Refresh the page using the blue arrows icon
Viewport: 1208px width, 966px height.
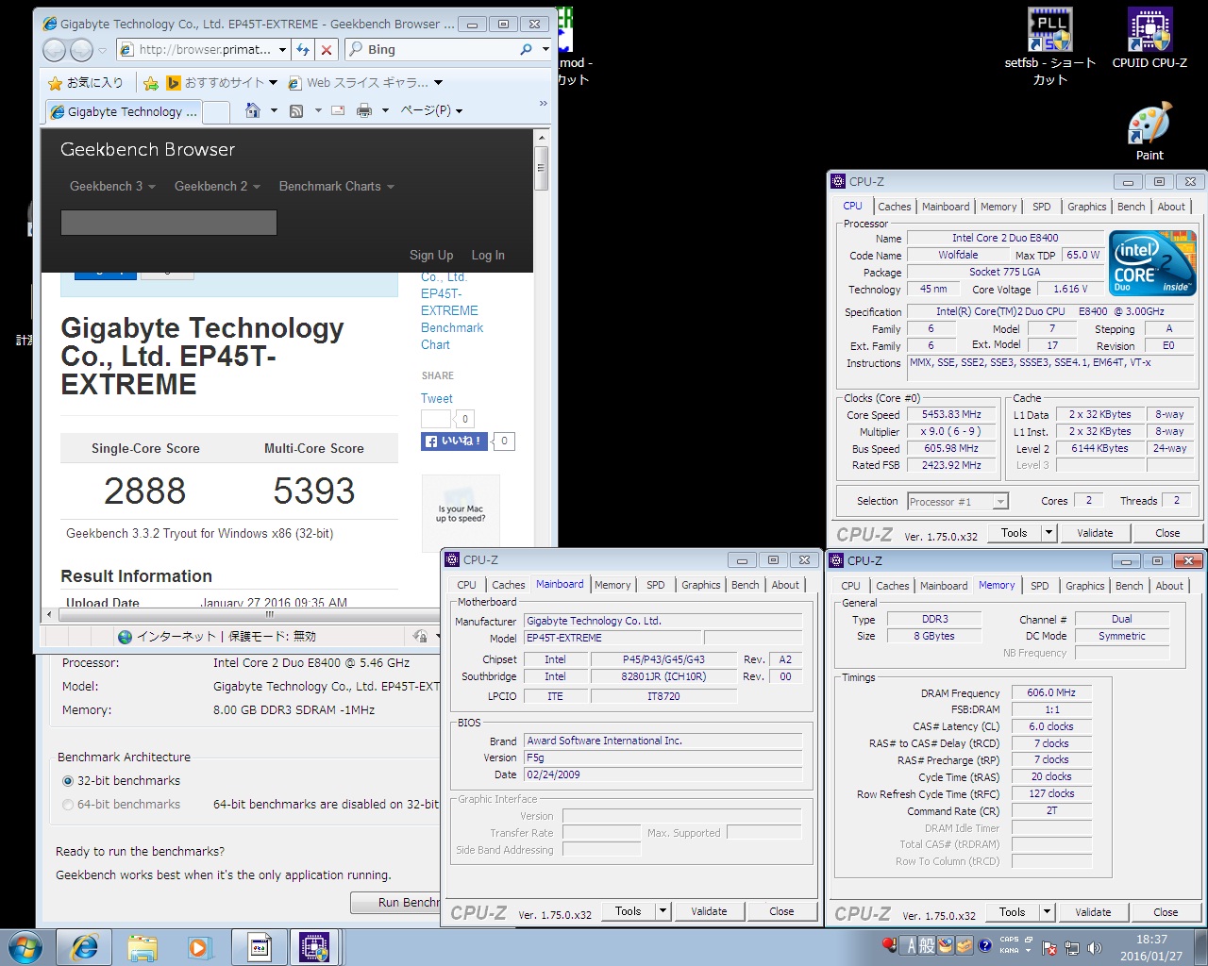(303, 50)
